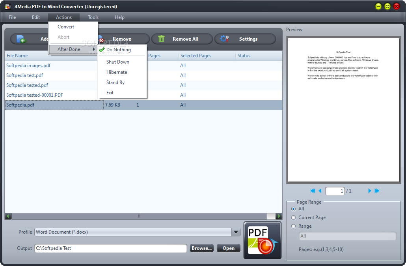Click the Status column header
Image resolution: width=406 pixels, height=266 pixels.
[x=259, y=56]
